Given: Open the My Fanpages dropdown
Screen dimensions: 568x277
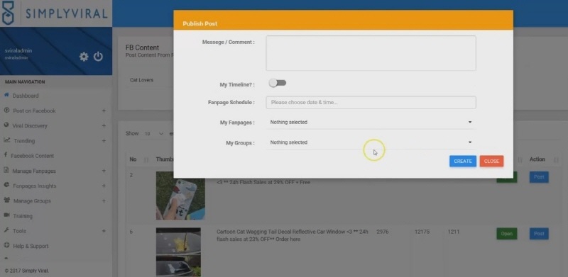Looking at the screenshot, I should 371,123.
